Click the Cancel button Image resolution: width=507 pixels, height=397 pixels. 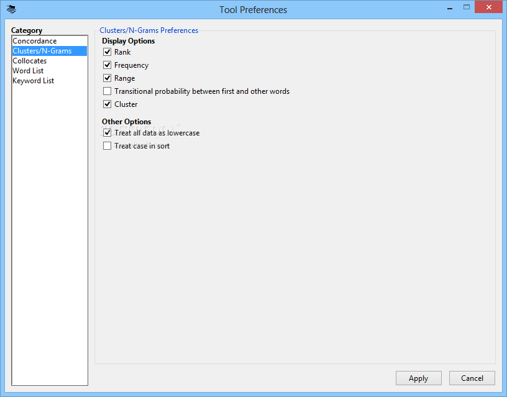click(472, 378)
